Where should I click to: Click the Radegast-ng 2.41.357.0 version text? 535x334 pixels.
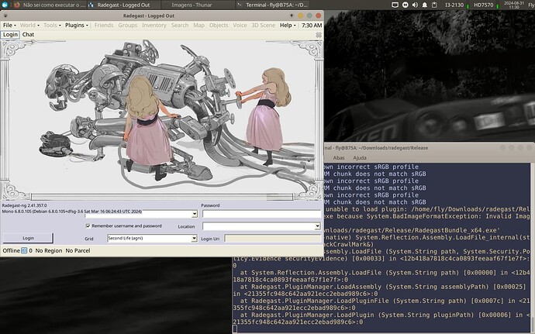point(24,205)
